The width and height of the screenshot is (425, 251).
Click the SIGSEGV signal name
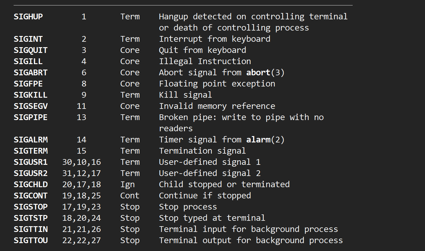pos(31,106)
